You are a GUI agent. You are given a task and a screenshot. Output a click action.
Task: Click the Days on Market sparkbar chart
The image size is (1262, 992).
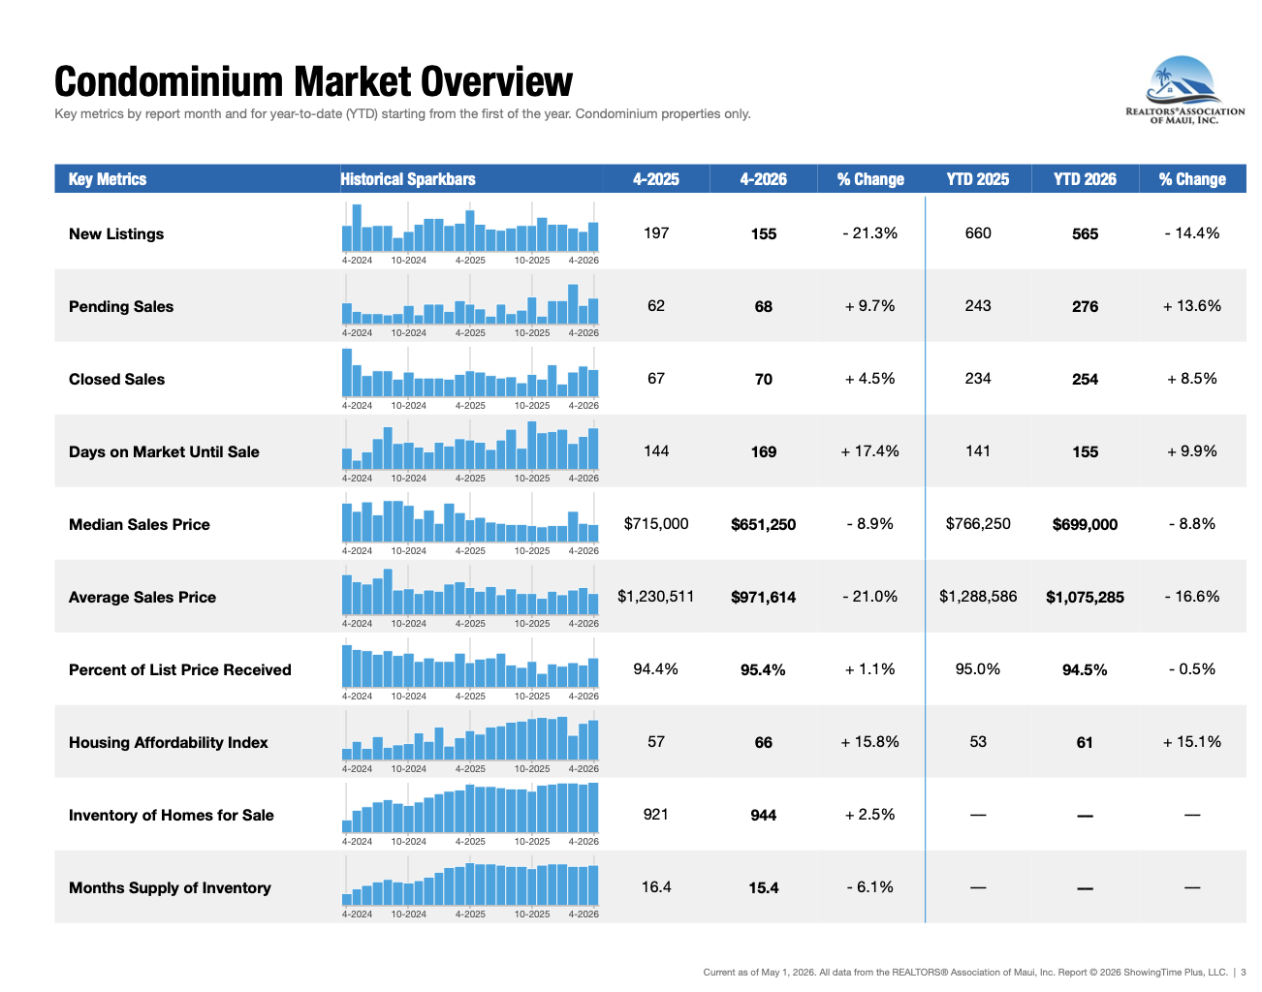click(x=470, y=450)
